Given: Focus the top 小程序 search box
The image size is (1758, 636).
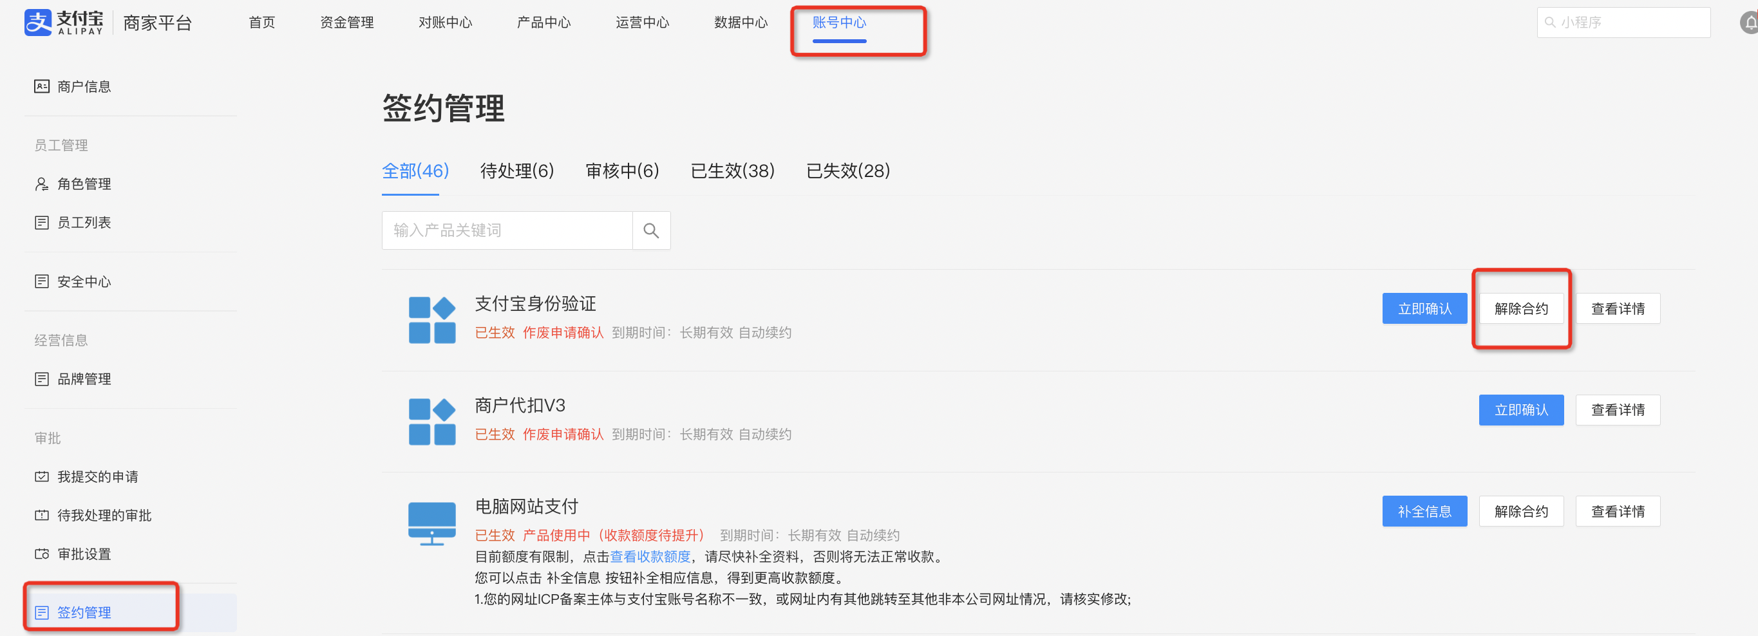Looking at the screenshot, I should tap(1623, 23).
